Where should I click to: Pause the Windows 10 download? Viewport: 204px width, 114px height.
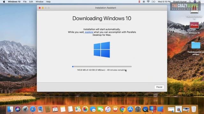pos(159,87)
